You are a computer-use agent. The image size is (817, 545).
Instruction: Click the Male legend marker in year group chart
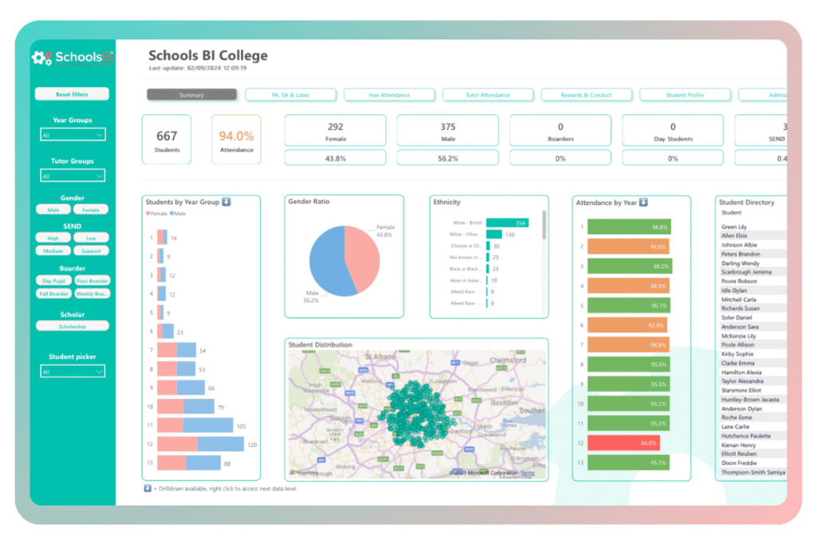[172, 214]
